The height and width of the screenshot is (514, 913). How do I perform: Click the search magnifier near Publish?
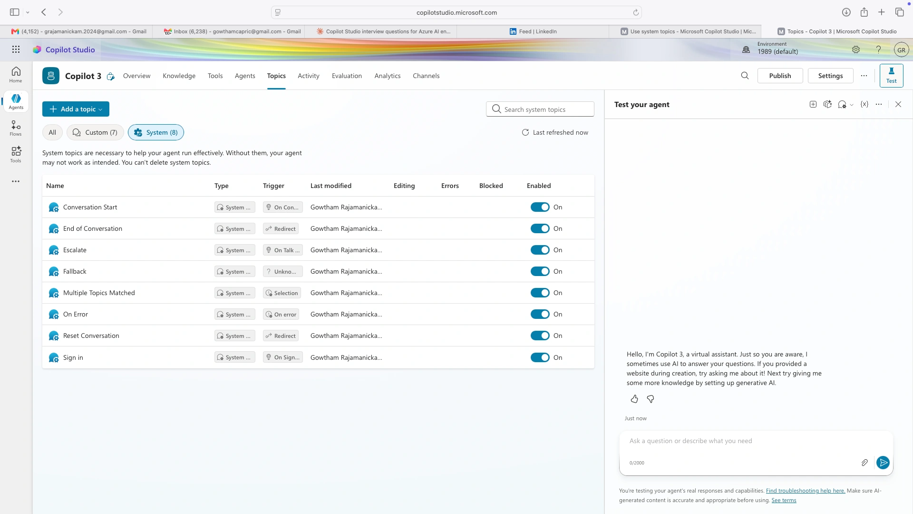(x=745, y=76)
